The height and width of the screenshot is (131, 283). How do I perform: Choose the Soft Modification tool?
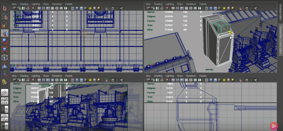pos(4,66)
